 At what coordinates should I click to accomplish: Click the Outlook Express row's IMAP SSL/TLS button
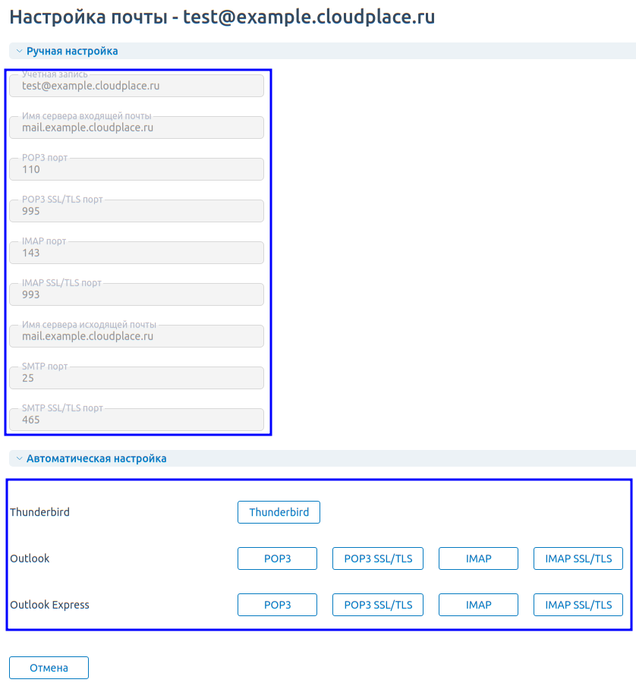(x=578, y=605)
